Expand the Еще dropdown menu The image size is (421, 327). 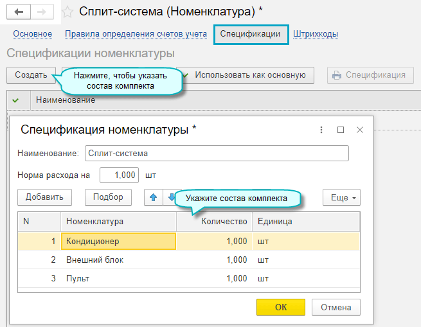tap(341, 197)
